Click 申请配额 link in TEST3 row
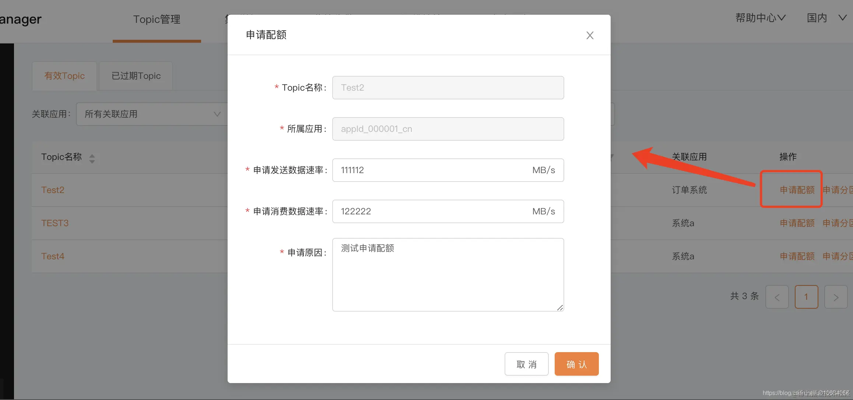 [797, 223]
